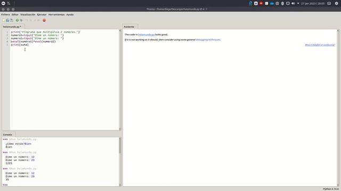Click the console output '1223'

click(9, 163)
